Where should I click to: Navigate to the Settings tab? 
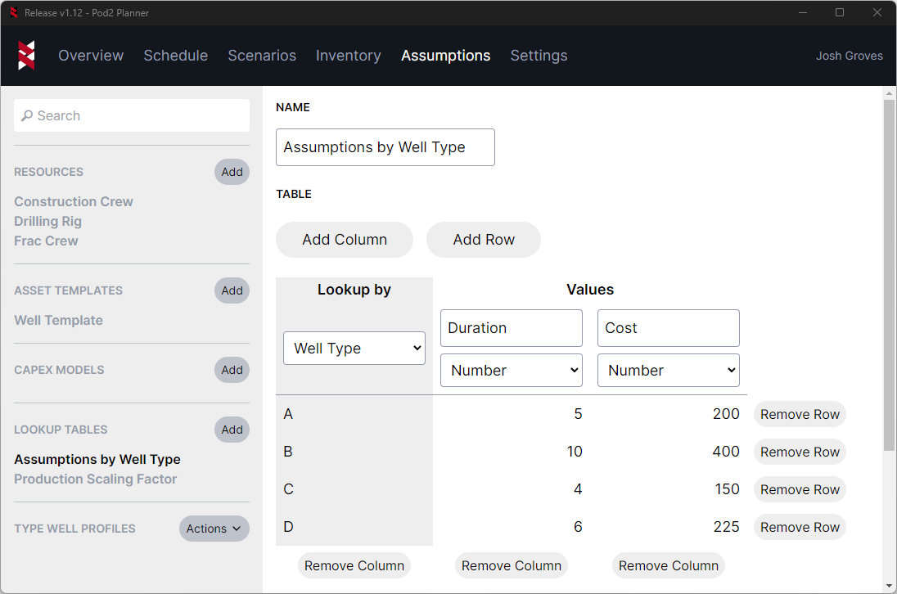point(539,56)
